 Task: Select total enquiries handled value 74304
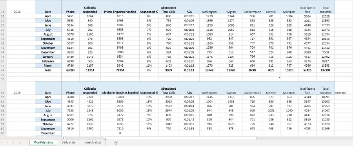120,70
